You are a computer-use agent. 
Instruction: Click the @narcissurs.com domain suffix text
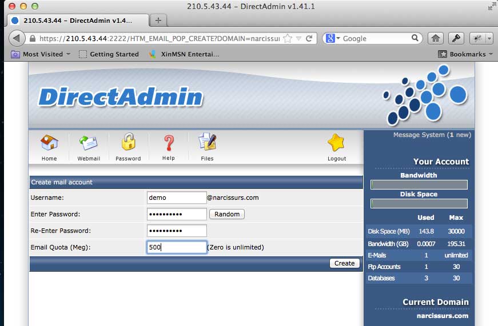pos(233,198)
